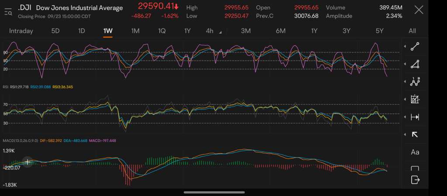Expand the projection tool submenu arrow
Viewport: 447px width, 196px height.
405,100
